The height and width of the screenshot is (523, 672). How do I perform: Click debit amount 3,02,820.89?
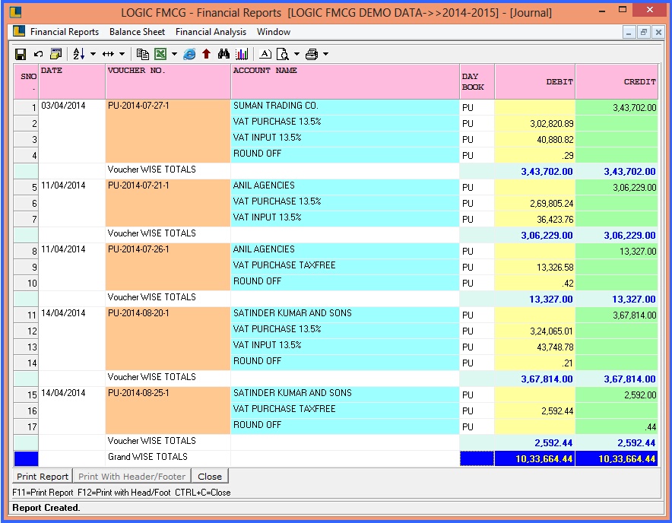pos(535,123)
